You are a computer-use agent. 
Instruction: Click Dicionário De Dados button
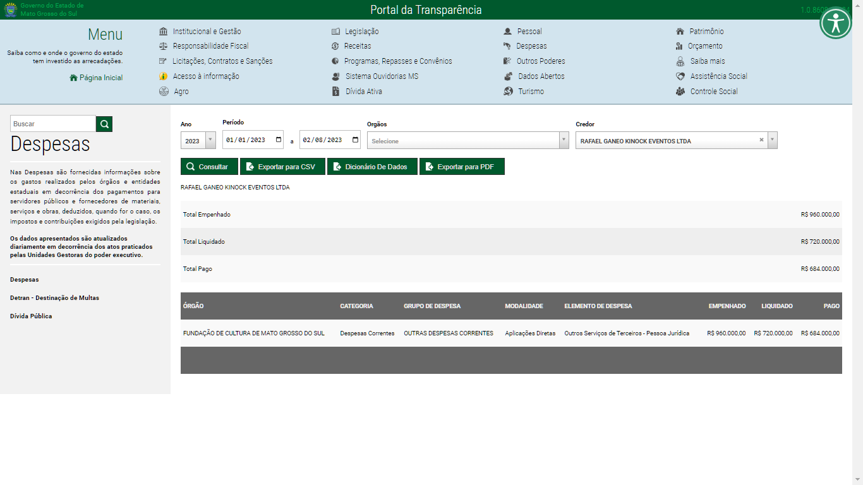click(x=372, y=167)
